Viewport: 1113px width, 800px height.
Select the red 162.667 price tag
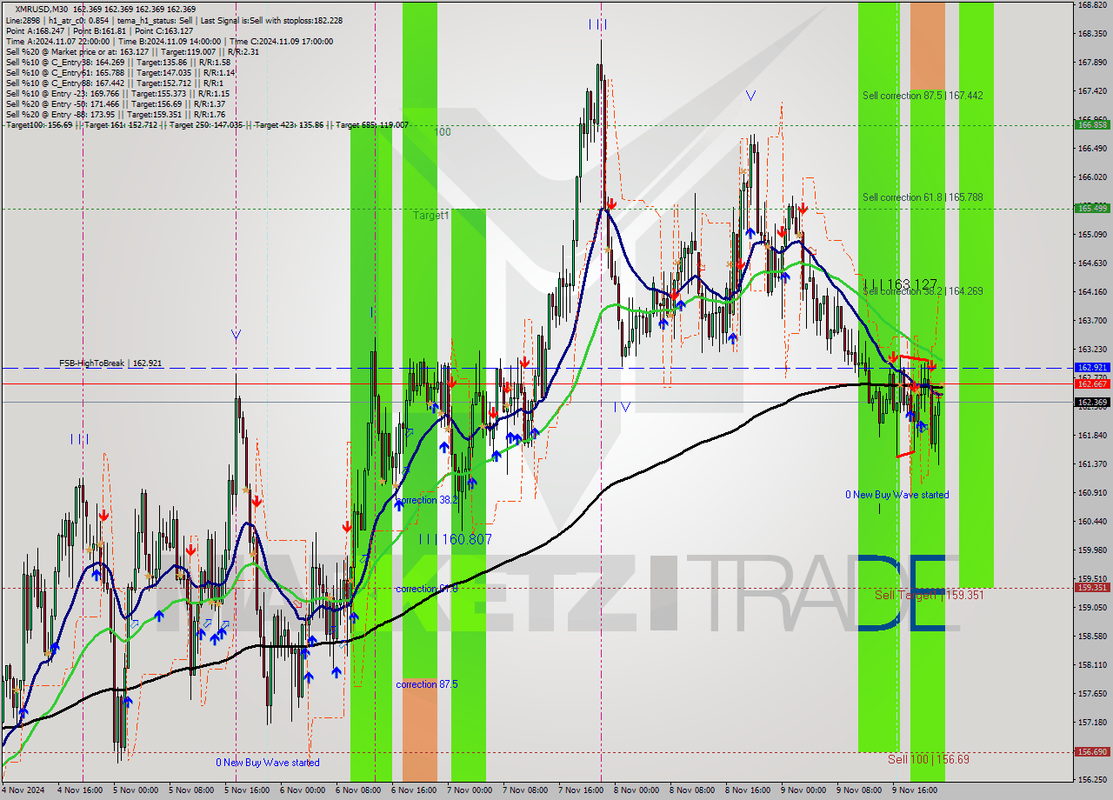click(1092, 383)
